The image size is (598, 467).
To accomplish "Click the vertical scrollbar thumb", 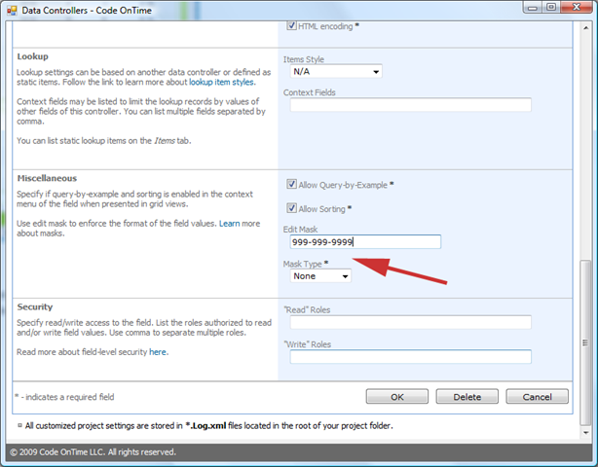I will 585,342.
